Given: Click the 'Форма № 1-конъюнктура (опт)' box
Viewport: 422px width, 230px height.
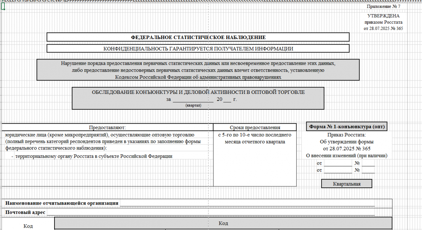Looking at the screenshot, I should (347, 127).
